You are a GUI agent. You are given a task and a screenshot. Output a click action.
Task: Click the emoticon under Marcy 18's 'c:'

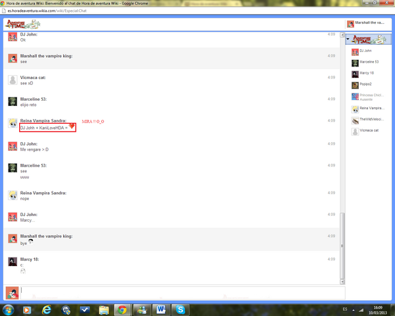coord(23,271)
